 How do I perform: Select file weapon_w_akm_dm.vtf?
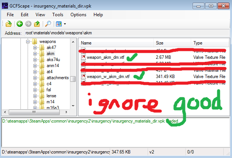tap(108, 77)
